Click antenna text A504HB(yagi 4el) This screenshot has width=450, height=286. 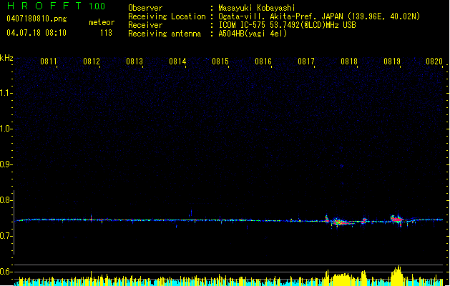[x=253, y=34]
